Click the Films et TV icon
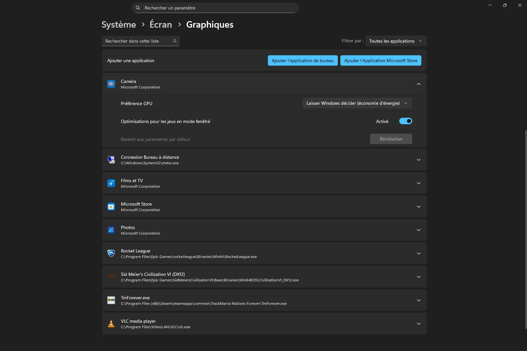 tap(111, 183)
